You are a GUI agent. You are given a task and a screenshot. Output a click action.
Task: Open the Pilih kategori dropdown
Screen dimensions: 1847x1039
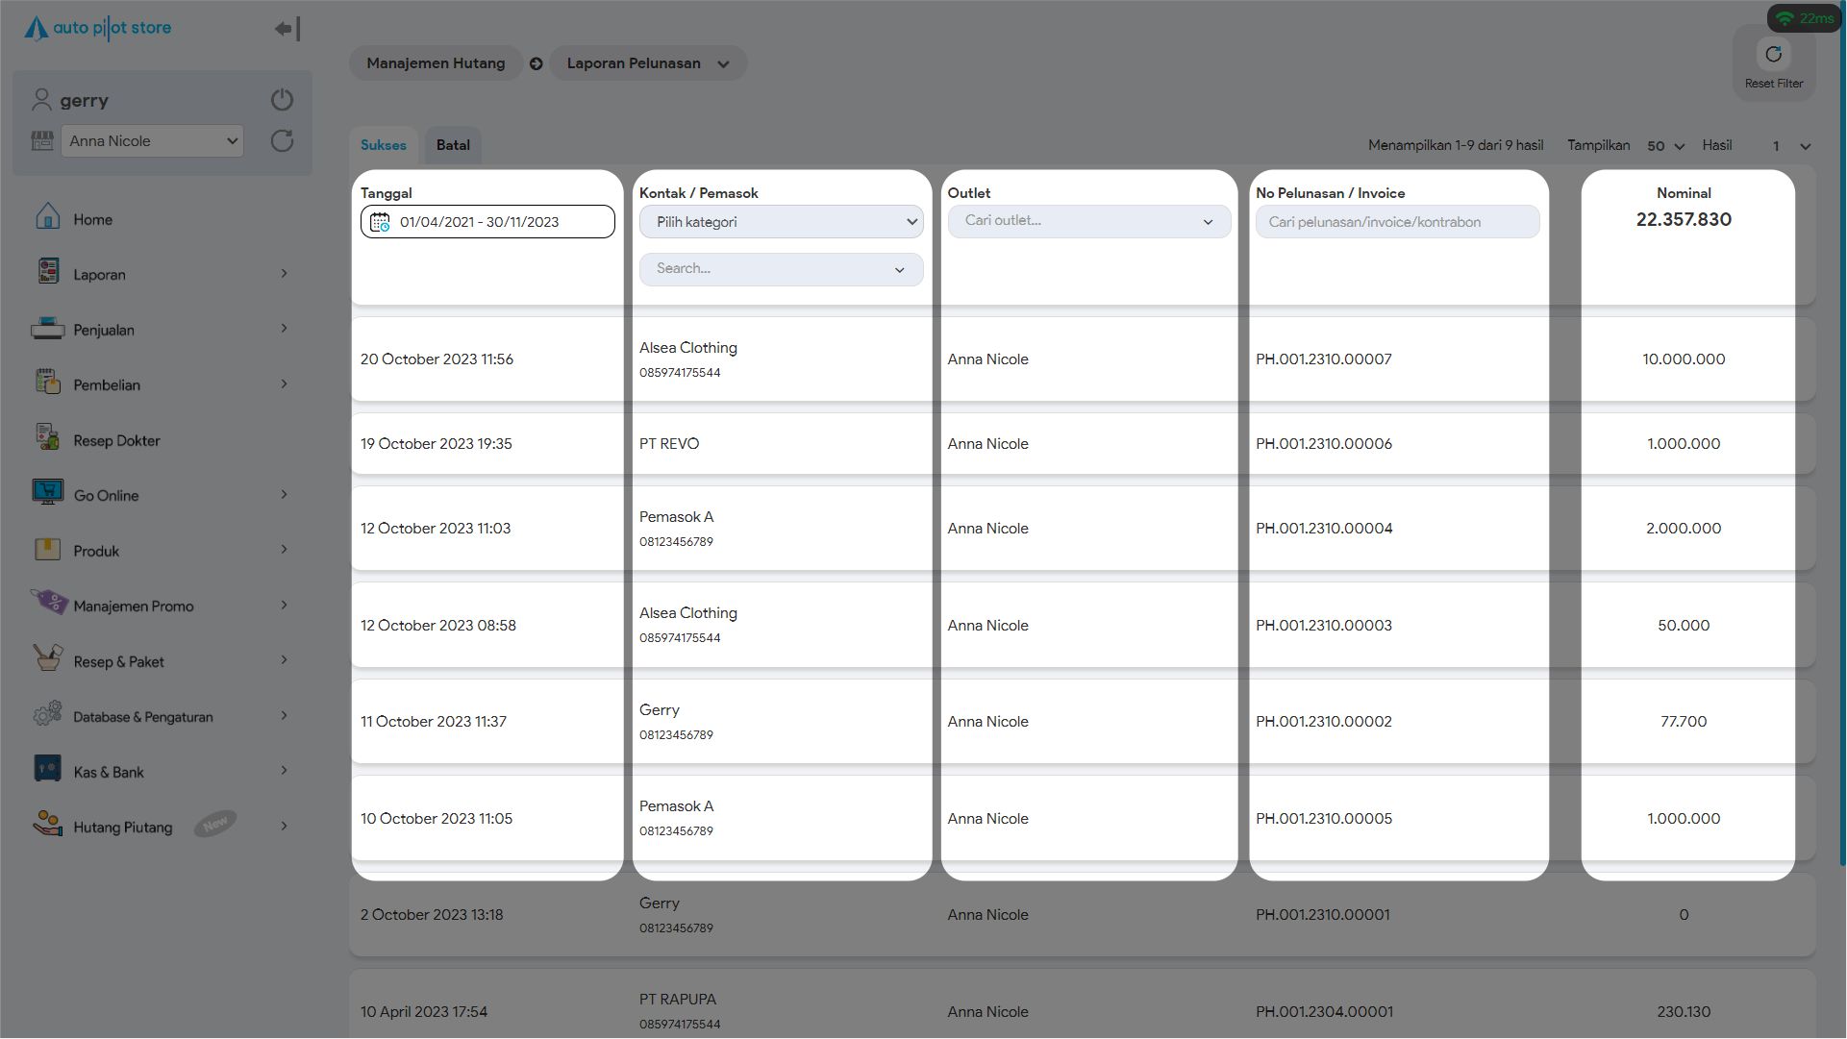[x=781, y=222]
